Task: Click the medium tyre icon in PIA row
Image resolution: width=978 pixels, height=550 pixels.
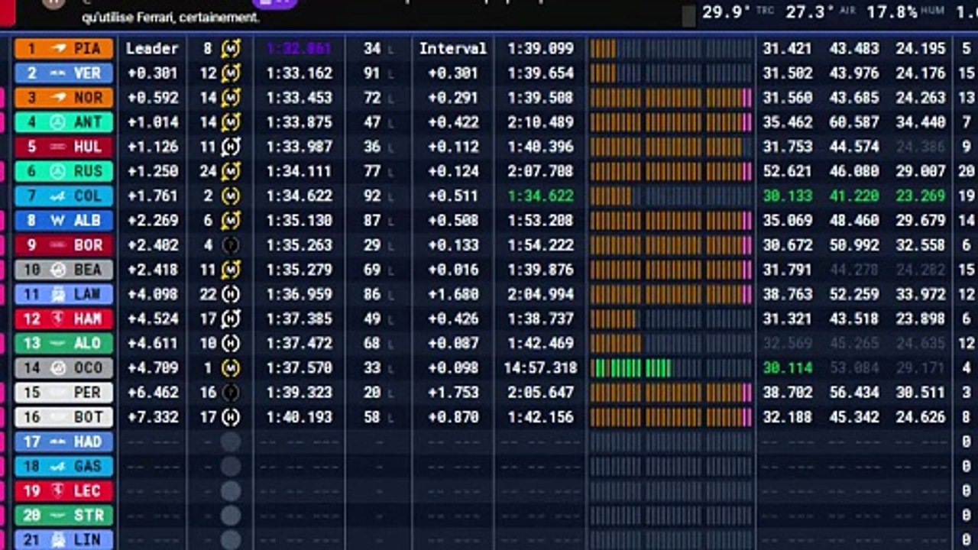Action: point(231,49)
